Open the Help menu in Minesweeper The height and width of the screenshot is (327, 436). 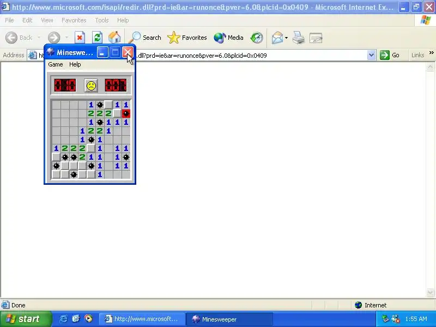tap(75, 64)
